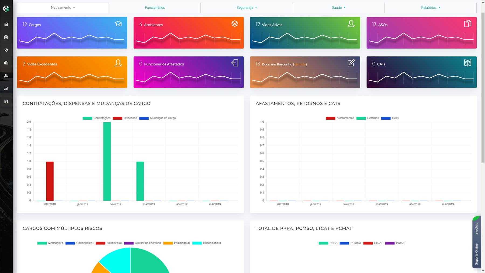This screenshot has width=485, height=273.
Task: Switch to the Funcionários tab
Action: [155, 7]
